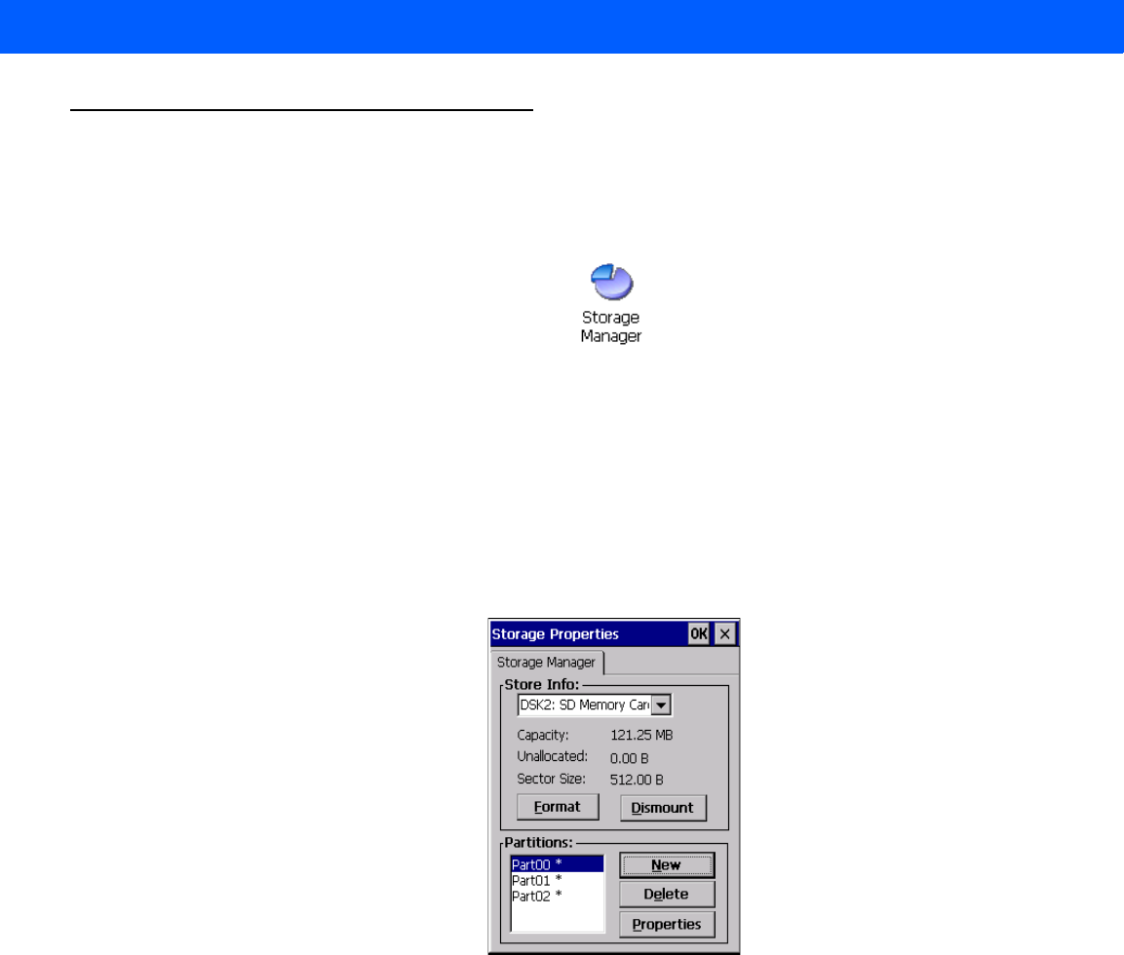Open the Storage Manager pie chart icon
The image size is (1124, 955).
point(611,282)
